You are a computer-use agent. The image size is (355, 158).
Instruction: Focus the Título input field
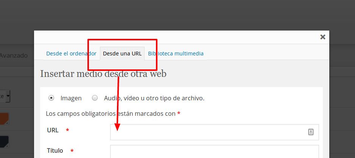tap(215, 152)
